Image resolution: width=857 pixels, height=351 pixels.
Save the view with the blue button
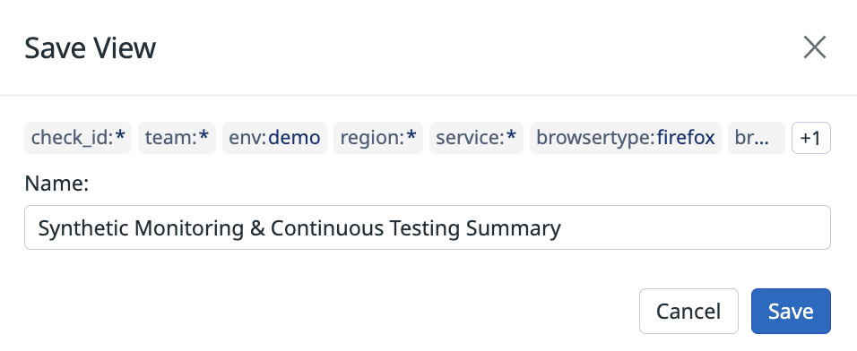click(791, 311)
